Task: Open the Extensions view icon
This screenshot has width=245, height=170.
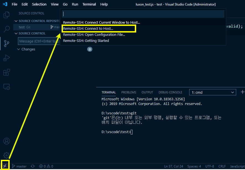Action: pos(7,72)
